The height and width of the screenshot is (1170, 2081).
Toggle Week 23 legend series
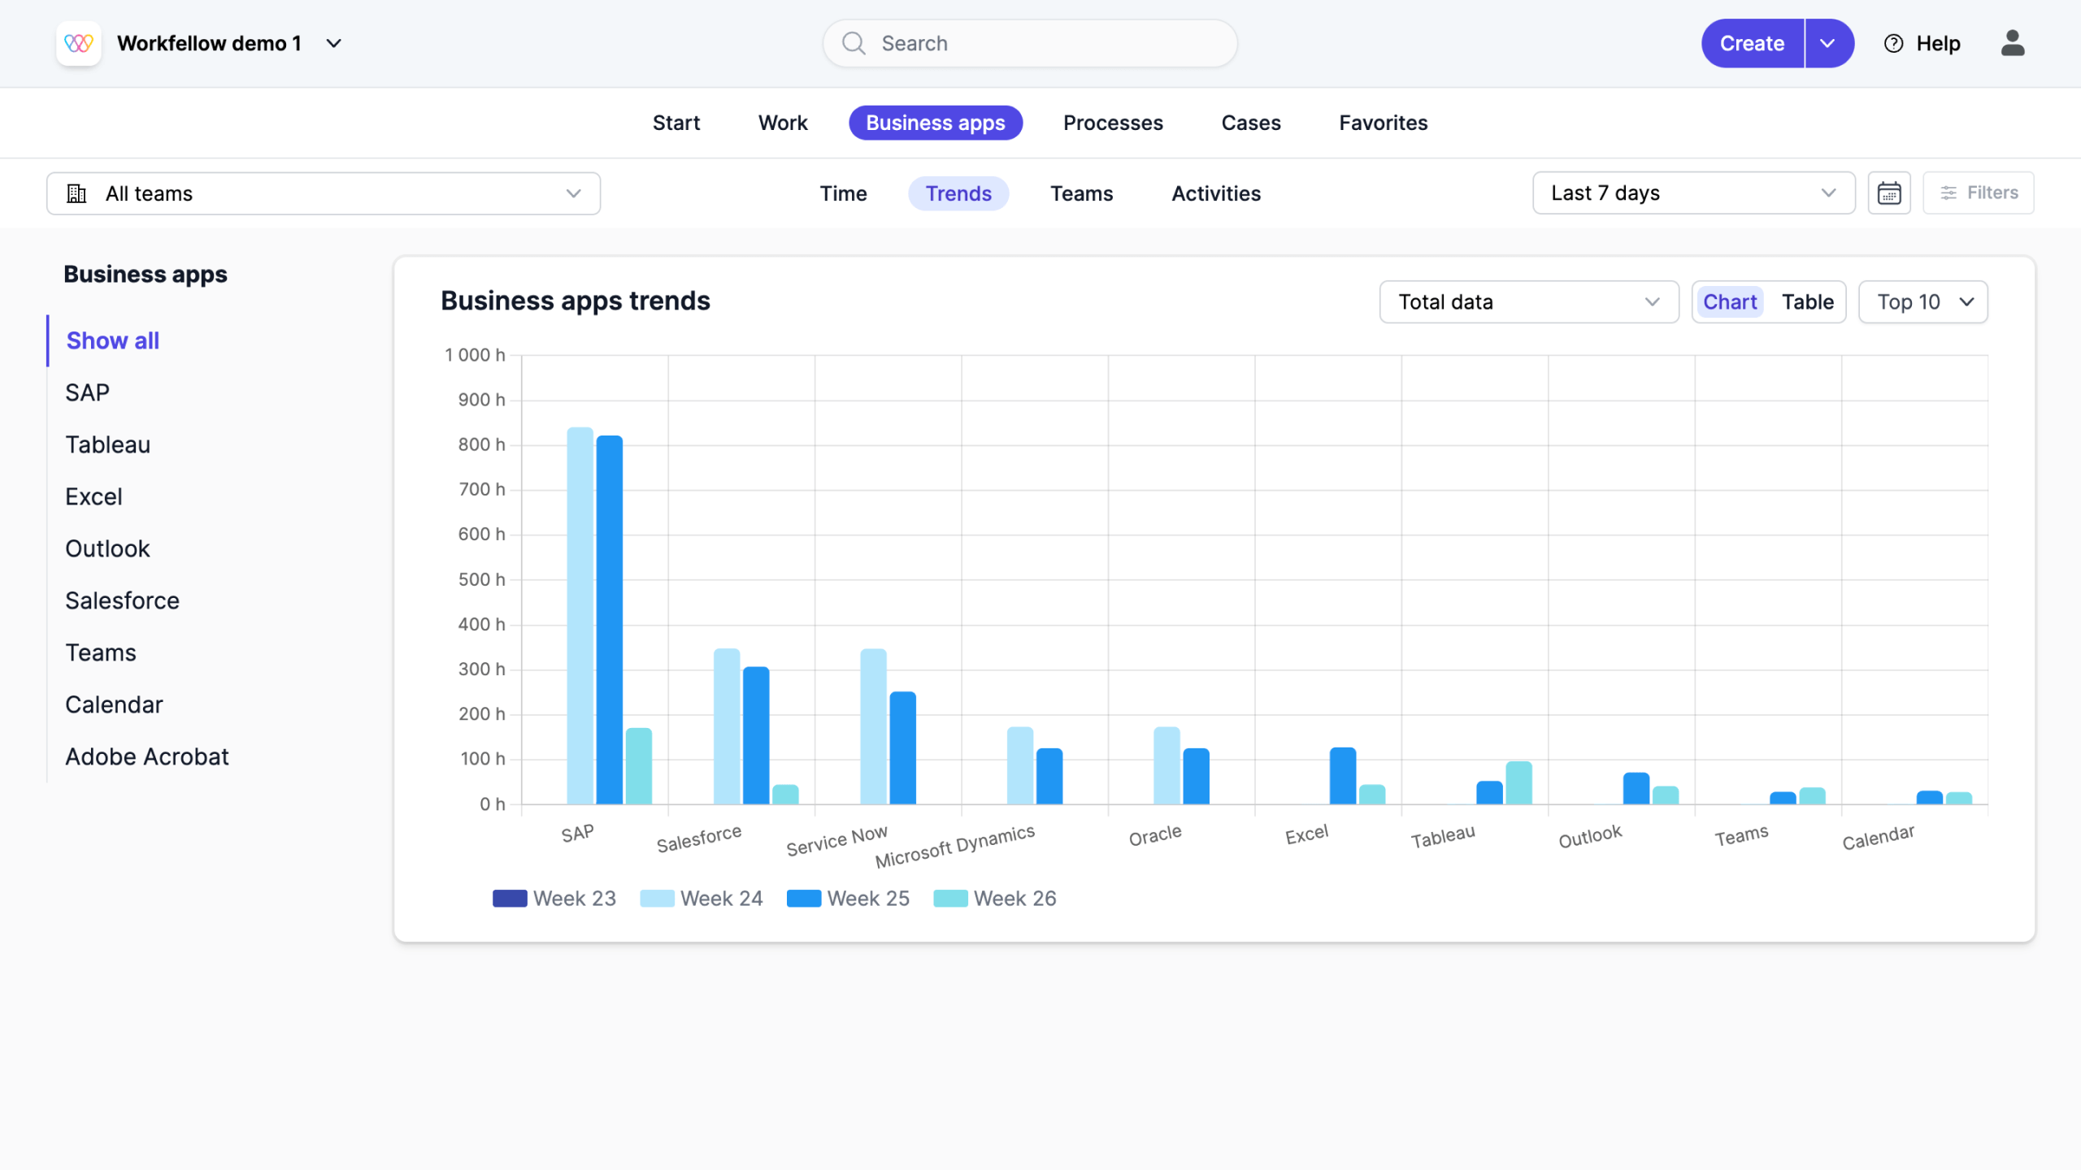point(554,899)
